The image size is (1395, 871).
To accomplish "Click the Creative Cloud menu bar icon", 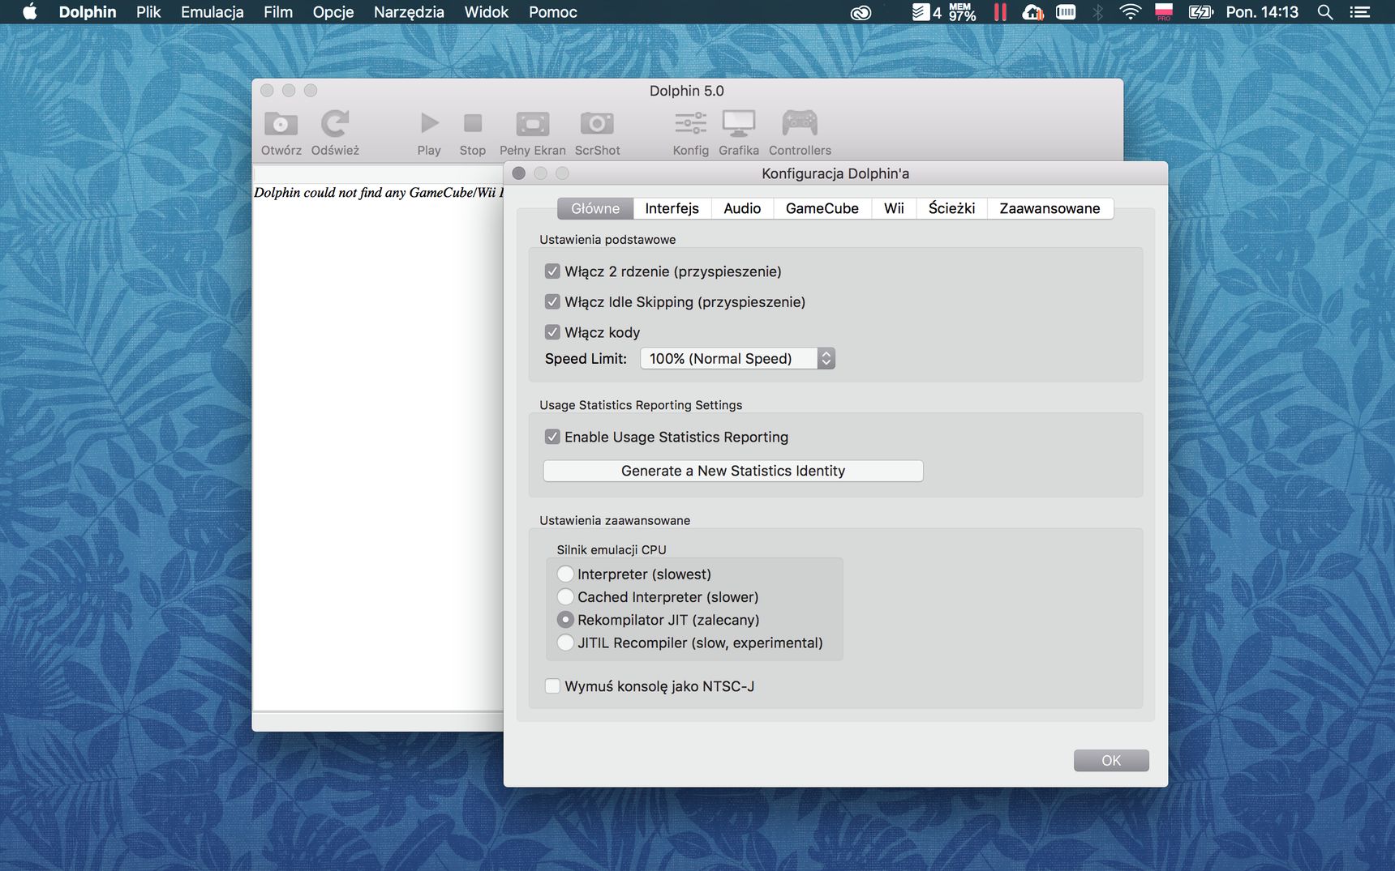I will 861,12.
